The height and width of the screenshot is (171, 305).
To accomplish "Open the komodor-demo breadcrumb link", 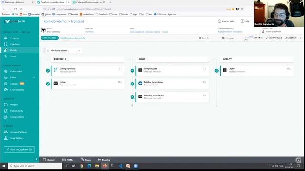I will tap(55, 21).
